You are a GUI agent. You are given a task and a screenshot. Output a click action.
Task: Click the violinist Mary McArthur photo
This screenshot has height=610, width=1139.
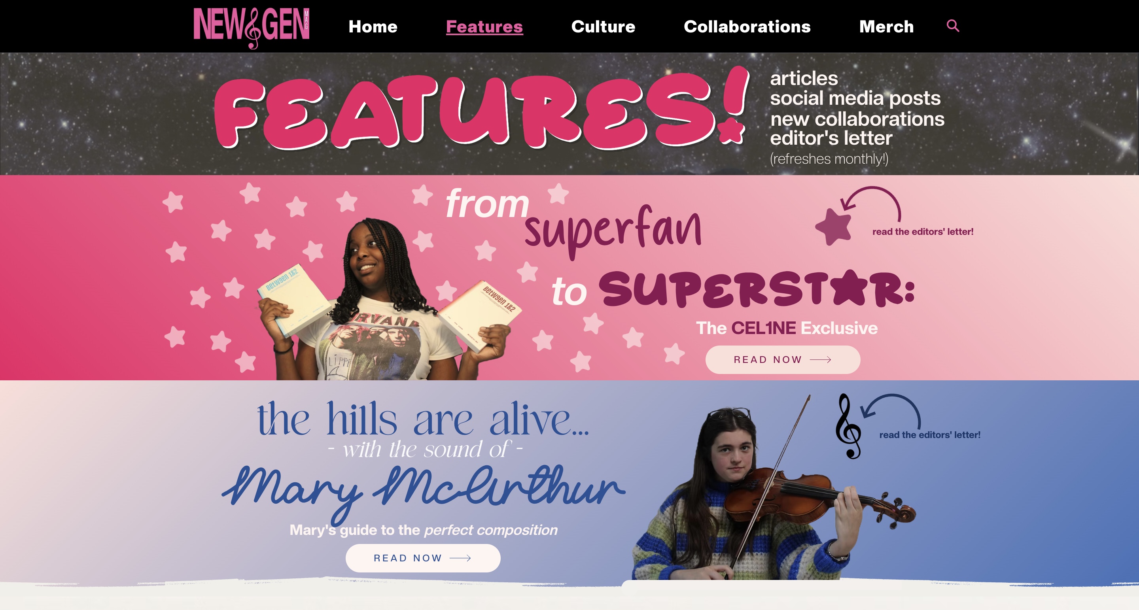tap(774, 491)
